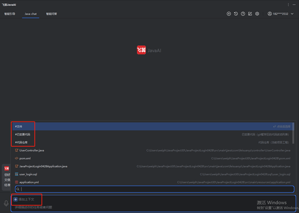Screen dimensions: 299x213
Task: Click the microphone voice input icon
Action: coord(6,203)
